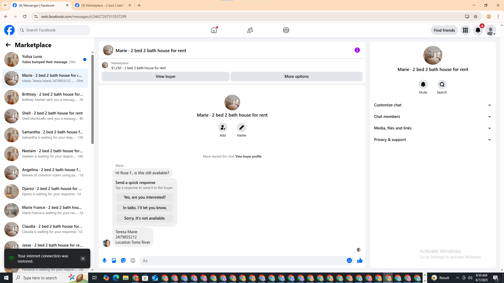This screenshot has width=504, height=283.
Task: Click the Find friends button
Action: coord(444,30)
